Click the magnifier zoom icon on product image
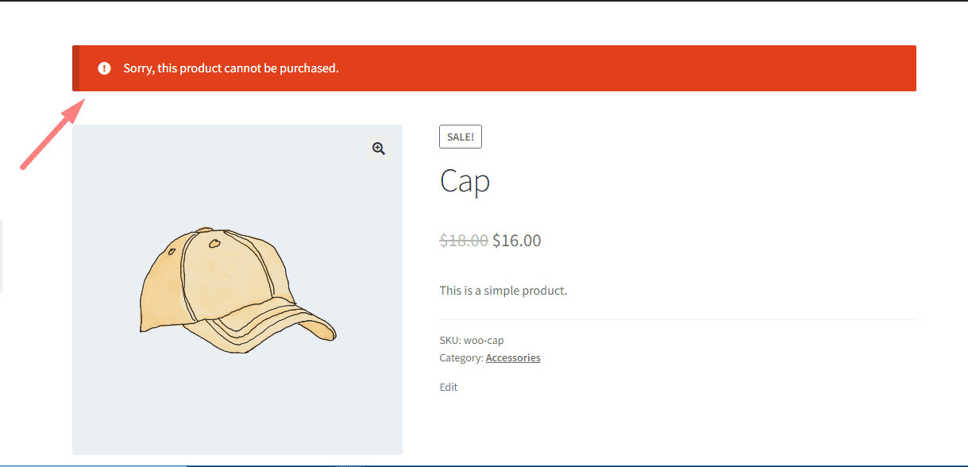 (379, 149)
